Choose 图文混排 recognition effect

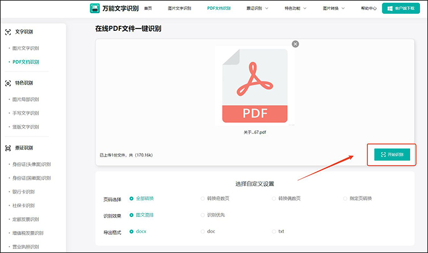[x=142, y=215]
